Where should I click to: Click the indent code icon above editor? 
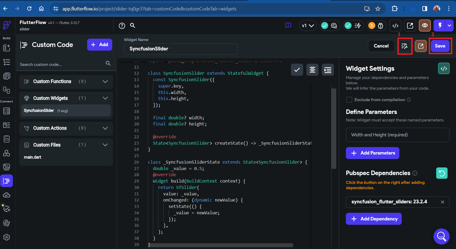(x=328, y=70)
